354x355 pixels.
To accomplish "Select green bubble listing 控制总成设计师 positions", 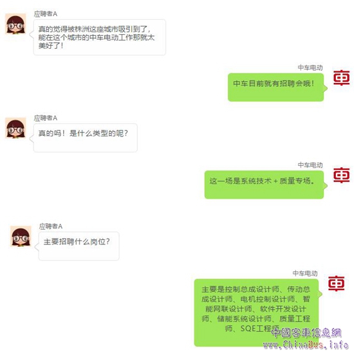I will 256,313.
